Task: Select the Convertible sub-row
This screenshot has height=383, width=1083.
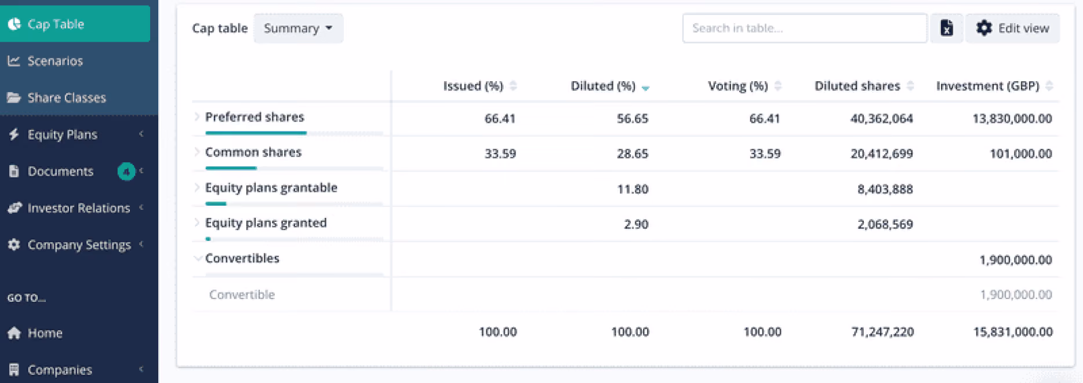Action: [626, 294]
